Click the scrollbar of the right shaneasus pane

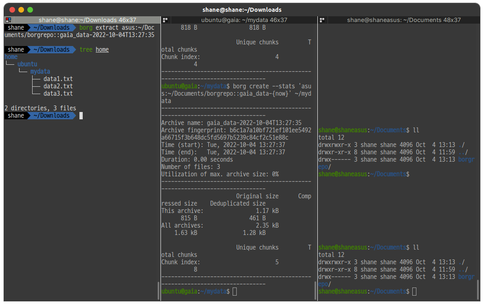[x=478, y=290]
